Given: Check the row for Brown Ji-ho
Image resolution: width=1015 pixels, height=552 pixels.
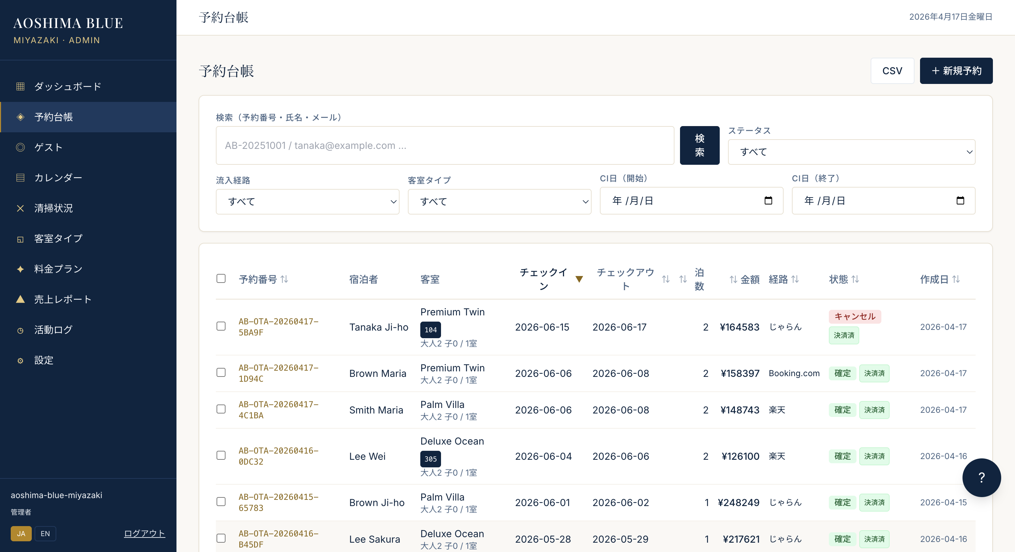Looking at the screenshot, I should click(221, 502).
